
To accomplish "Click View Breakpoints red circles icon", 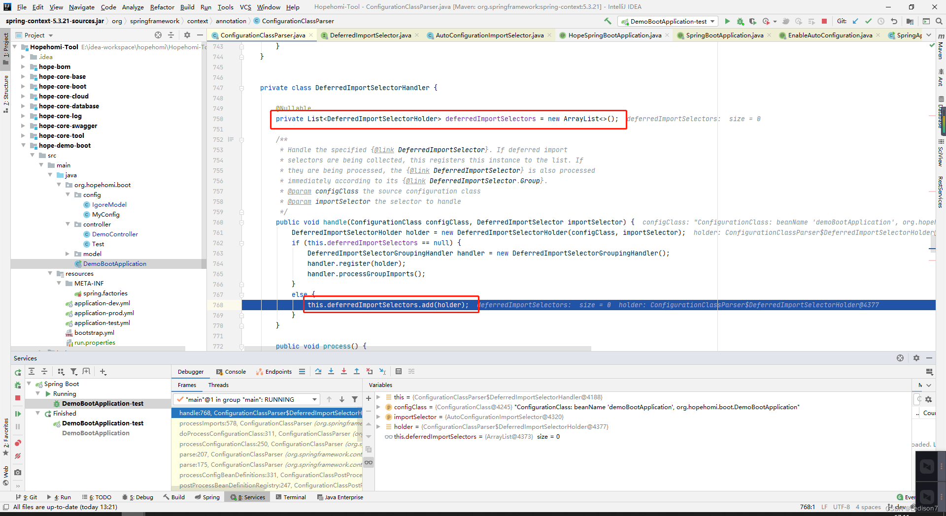I will coord(18,443).
